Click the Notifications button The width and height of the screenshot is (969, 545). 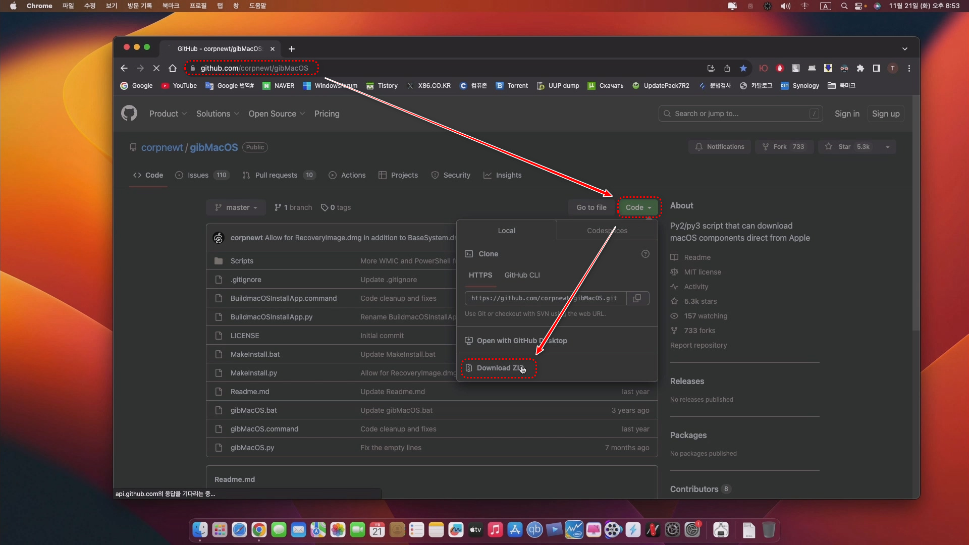tap(719, 147)
